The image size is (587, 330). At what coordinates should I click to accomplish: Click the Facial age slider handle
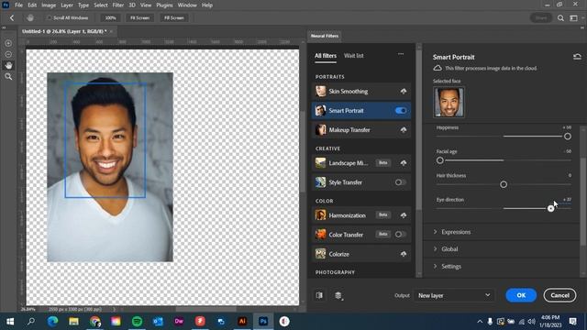point(440,160)
